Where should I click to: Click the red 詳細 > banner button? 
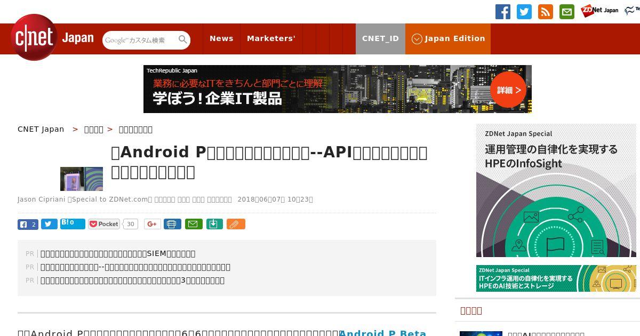point(508,90)
